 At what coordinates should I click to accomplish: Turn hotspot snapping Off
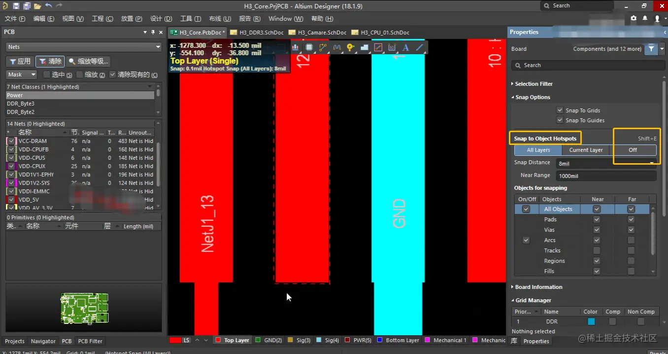(633, 150)
